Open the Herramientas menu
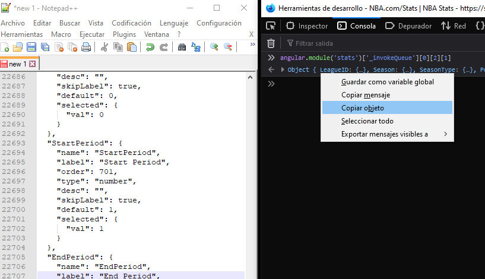The width and height of the screenshot is (485, 279). [21, 34]
